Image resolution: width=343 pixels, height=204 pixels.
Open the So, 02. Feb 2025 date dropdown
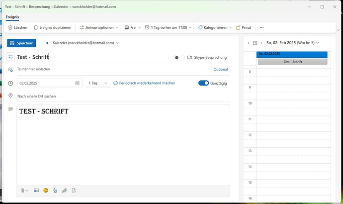[293, 43]
